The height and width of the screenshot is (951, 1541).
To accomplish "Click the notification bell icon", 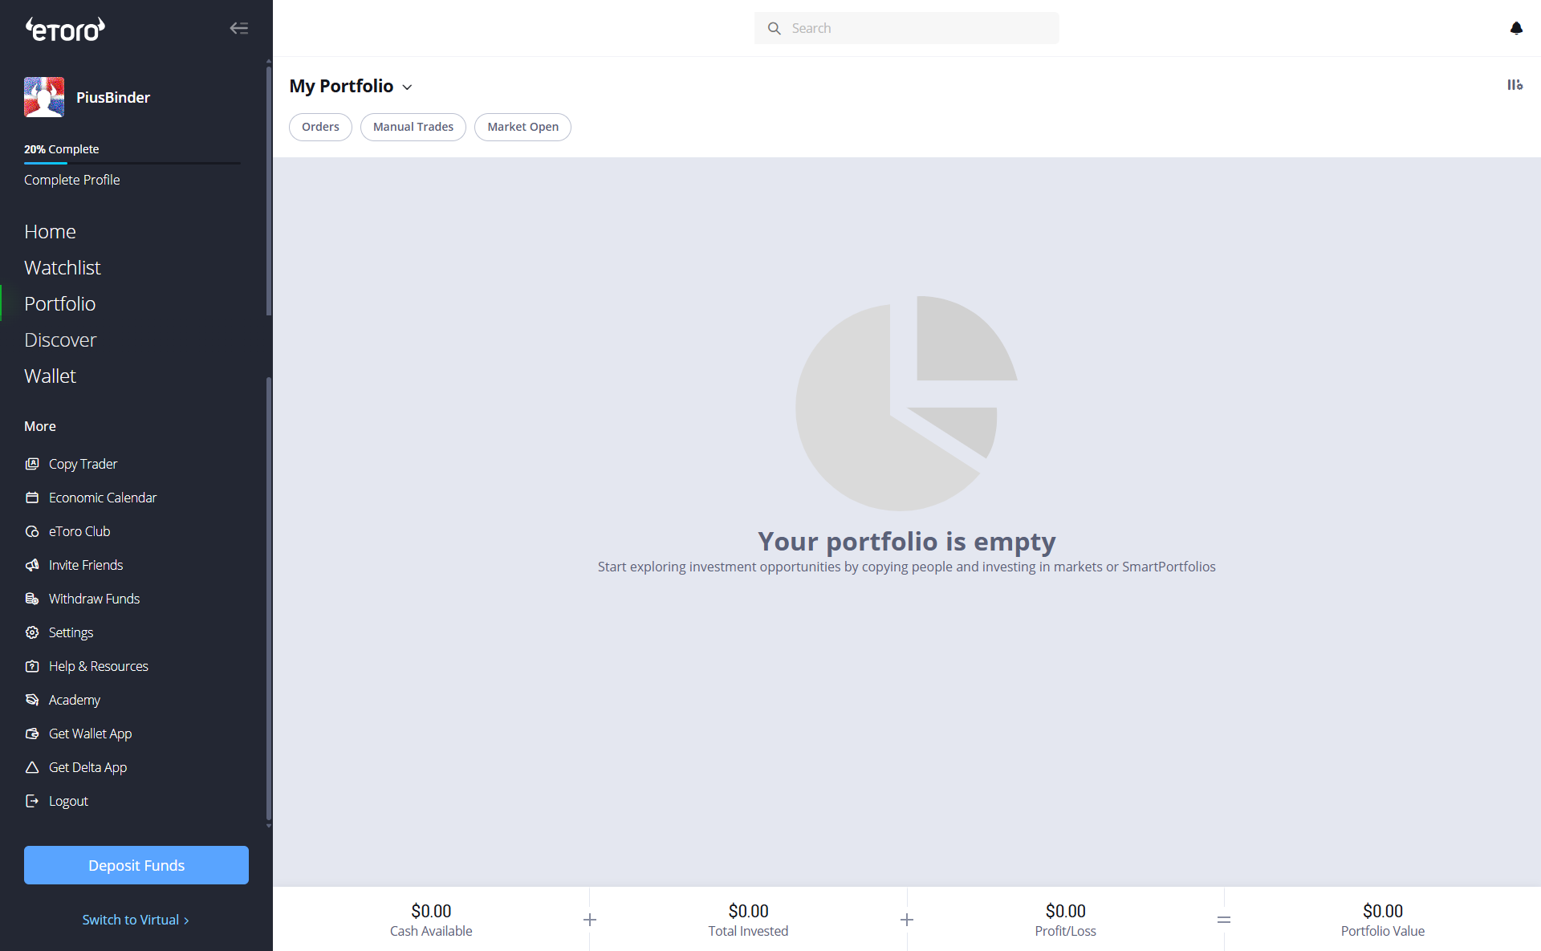I will pos(1515,28).
